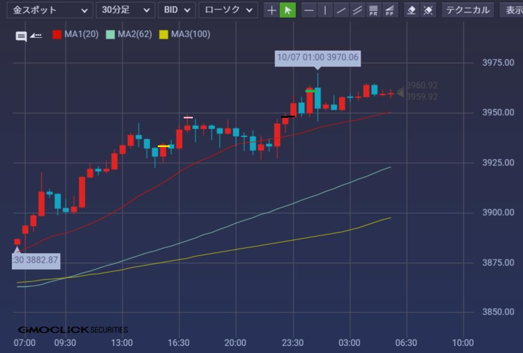Toggle the chart comment bubble icon

[x=21, y=36]
